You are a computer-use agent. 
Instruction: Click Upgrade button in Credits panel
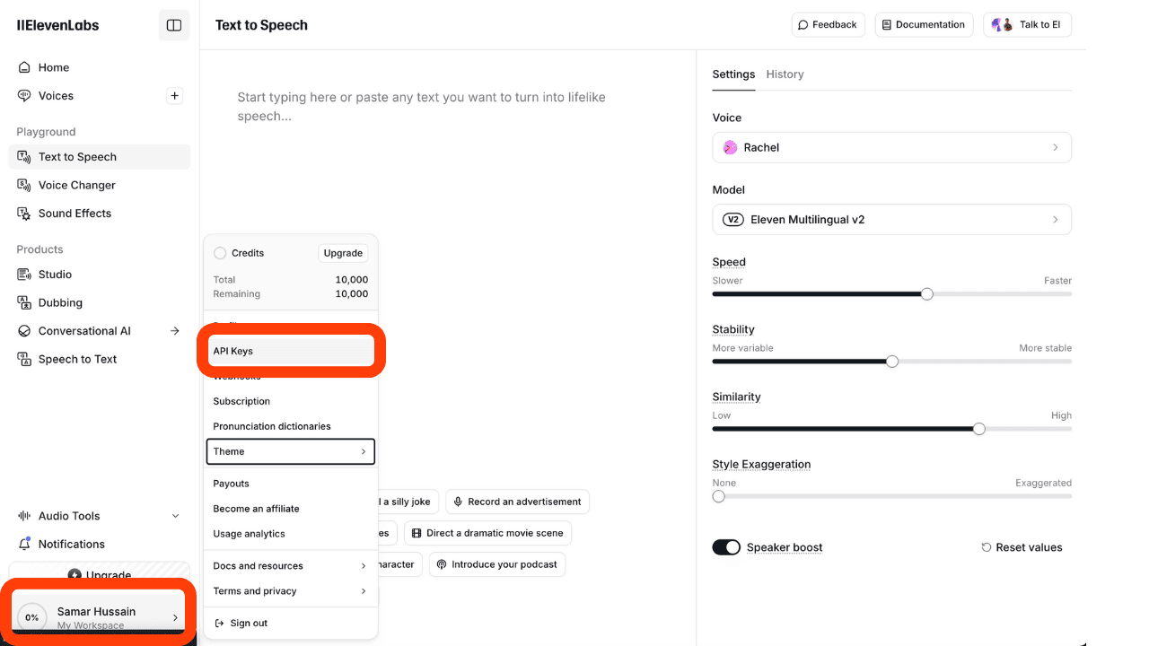point(343,253)
